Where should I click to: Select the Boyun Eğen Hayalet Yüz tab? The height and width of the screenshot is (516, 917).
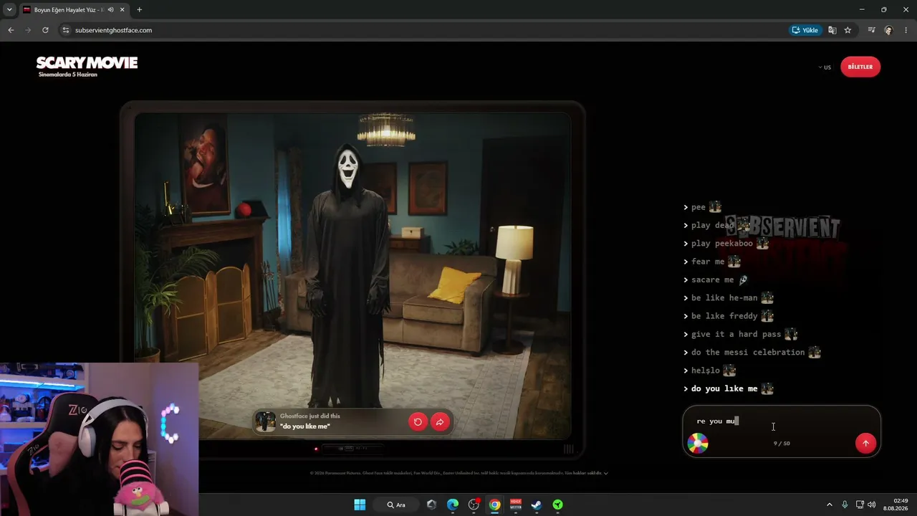[x=75, y=10]
